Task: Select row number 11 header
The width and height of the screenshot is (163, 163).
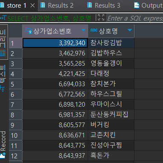Action: 16,146
